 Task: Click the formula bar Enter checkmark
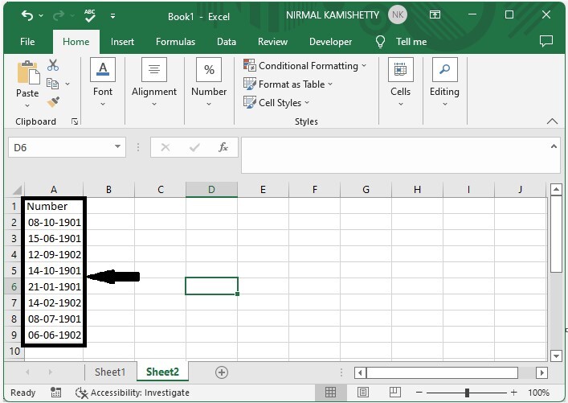tap(194, 147)
